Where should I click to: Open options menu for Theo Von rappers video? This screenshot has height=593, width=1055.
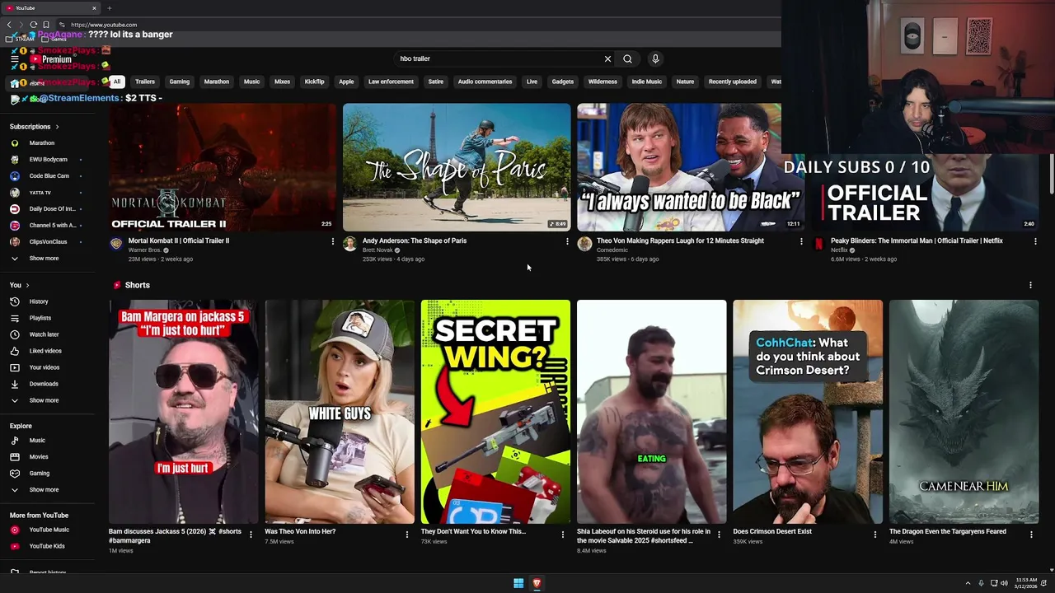pos(801,241)
